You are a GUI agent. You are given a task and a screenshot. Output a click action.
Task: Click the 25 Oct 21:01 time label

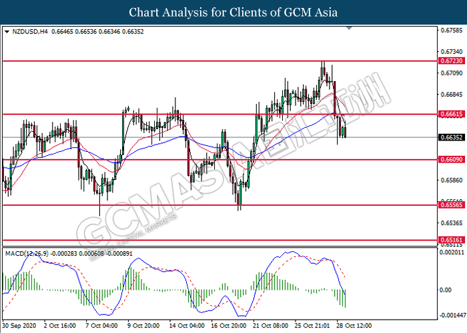click(312, 326)
